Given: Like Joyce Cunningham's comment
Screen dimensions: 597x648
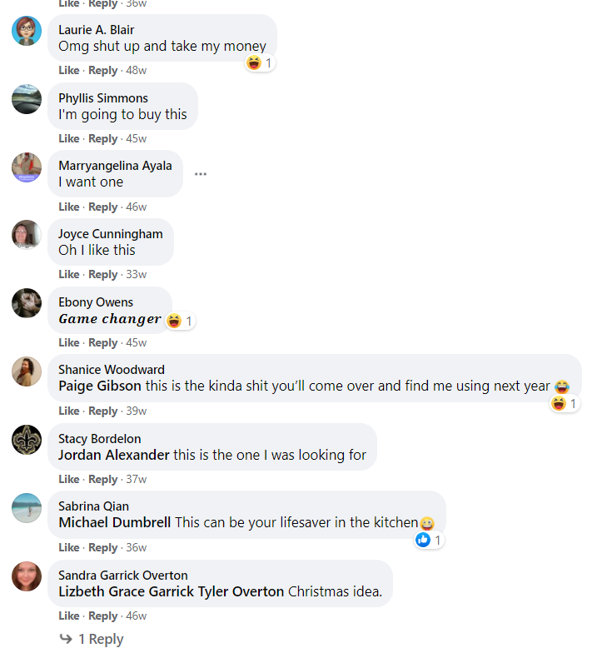Looking at the screenshot, I should point(69,274).
